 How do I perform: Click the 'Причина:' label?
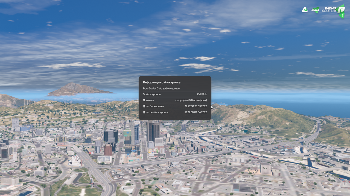click(x=148, y=100)
